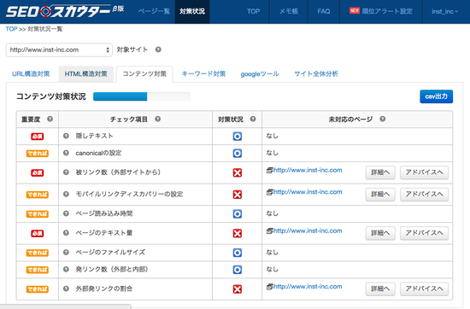
Task: Open メモ帳 from the header menu
Action: pyautogui.click(x=289, y=11)
